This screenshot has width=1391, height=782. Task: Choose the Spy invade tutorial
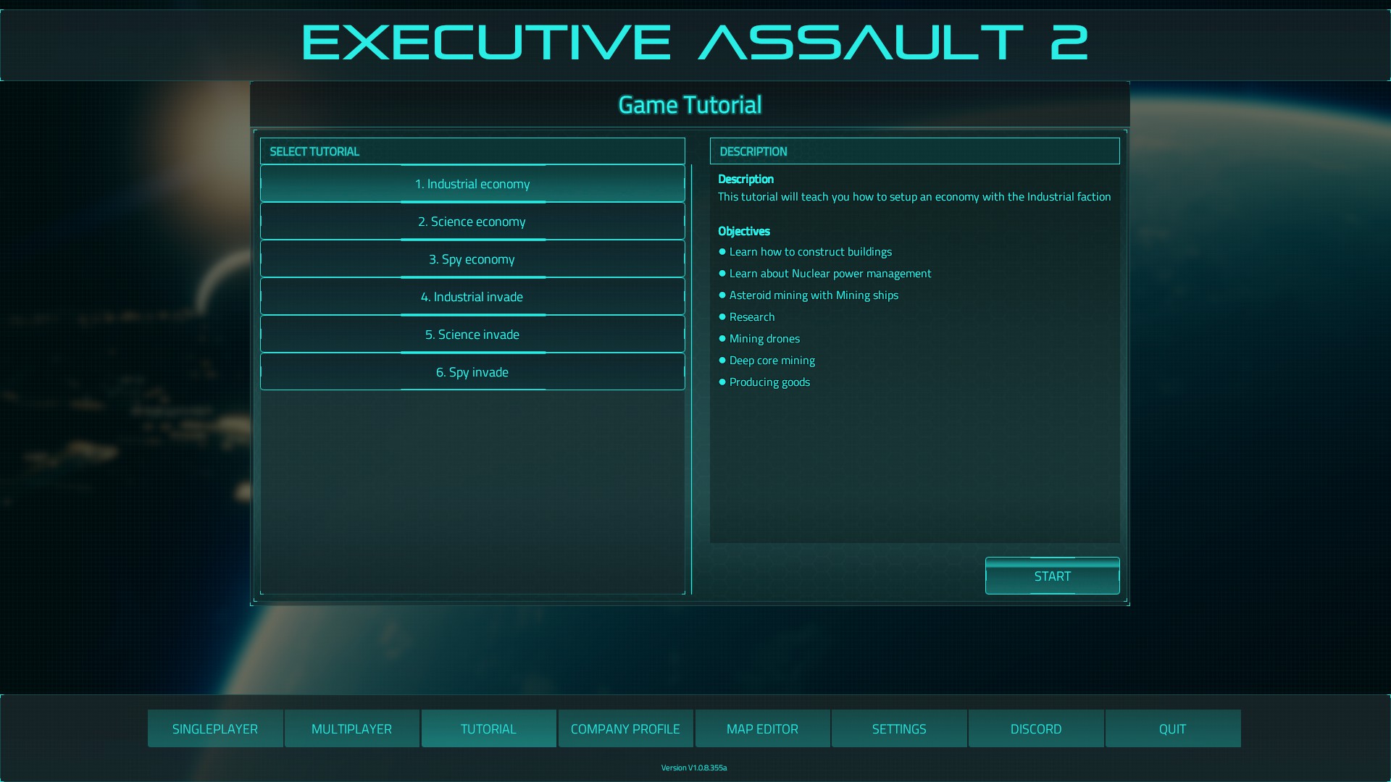pos(472,372)
